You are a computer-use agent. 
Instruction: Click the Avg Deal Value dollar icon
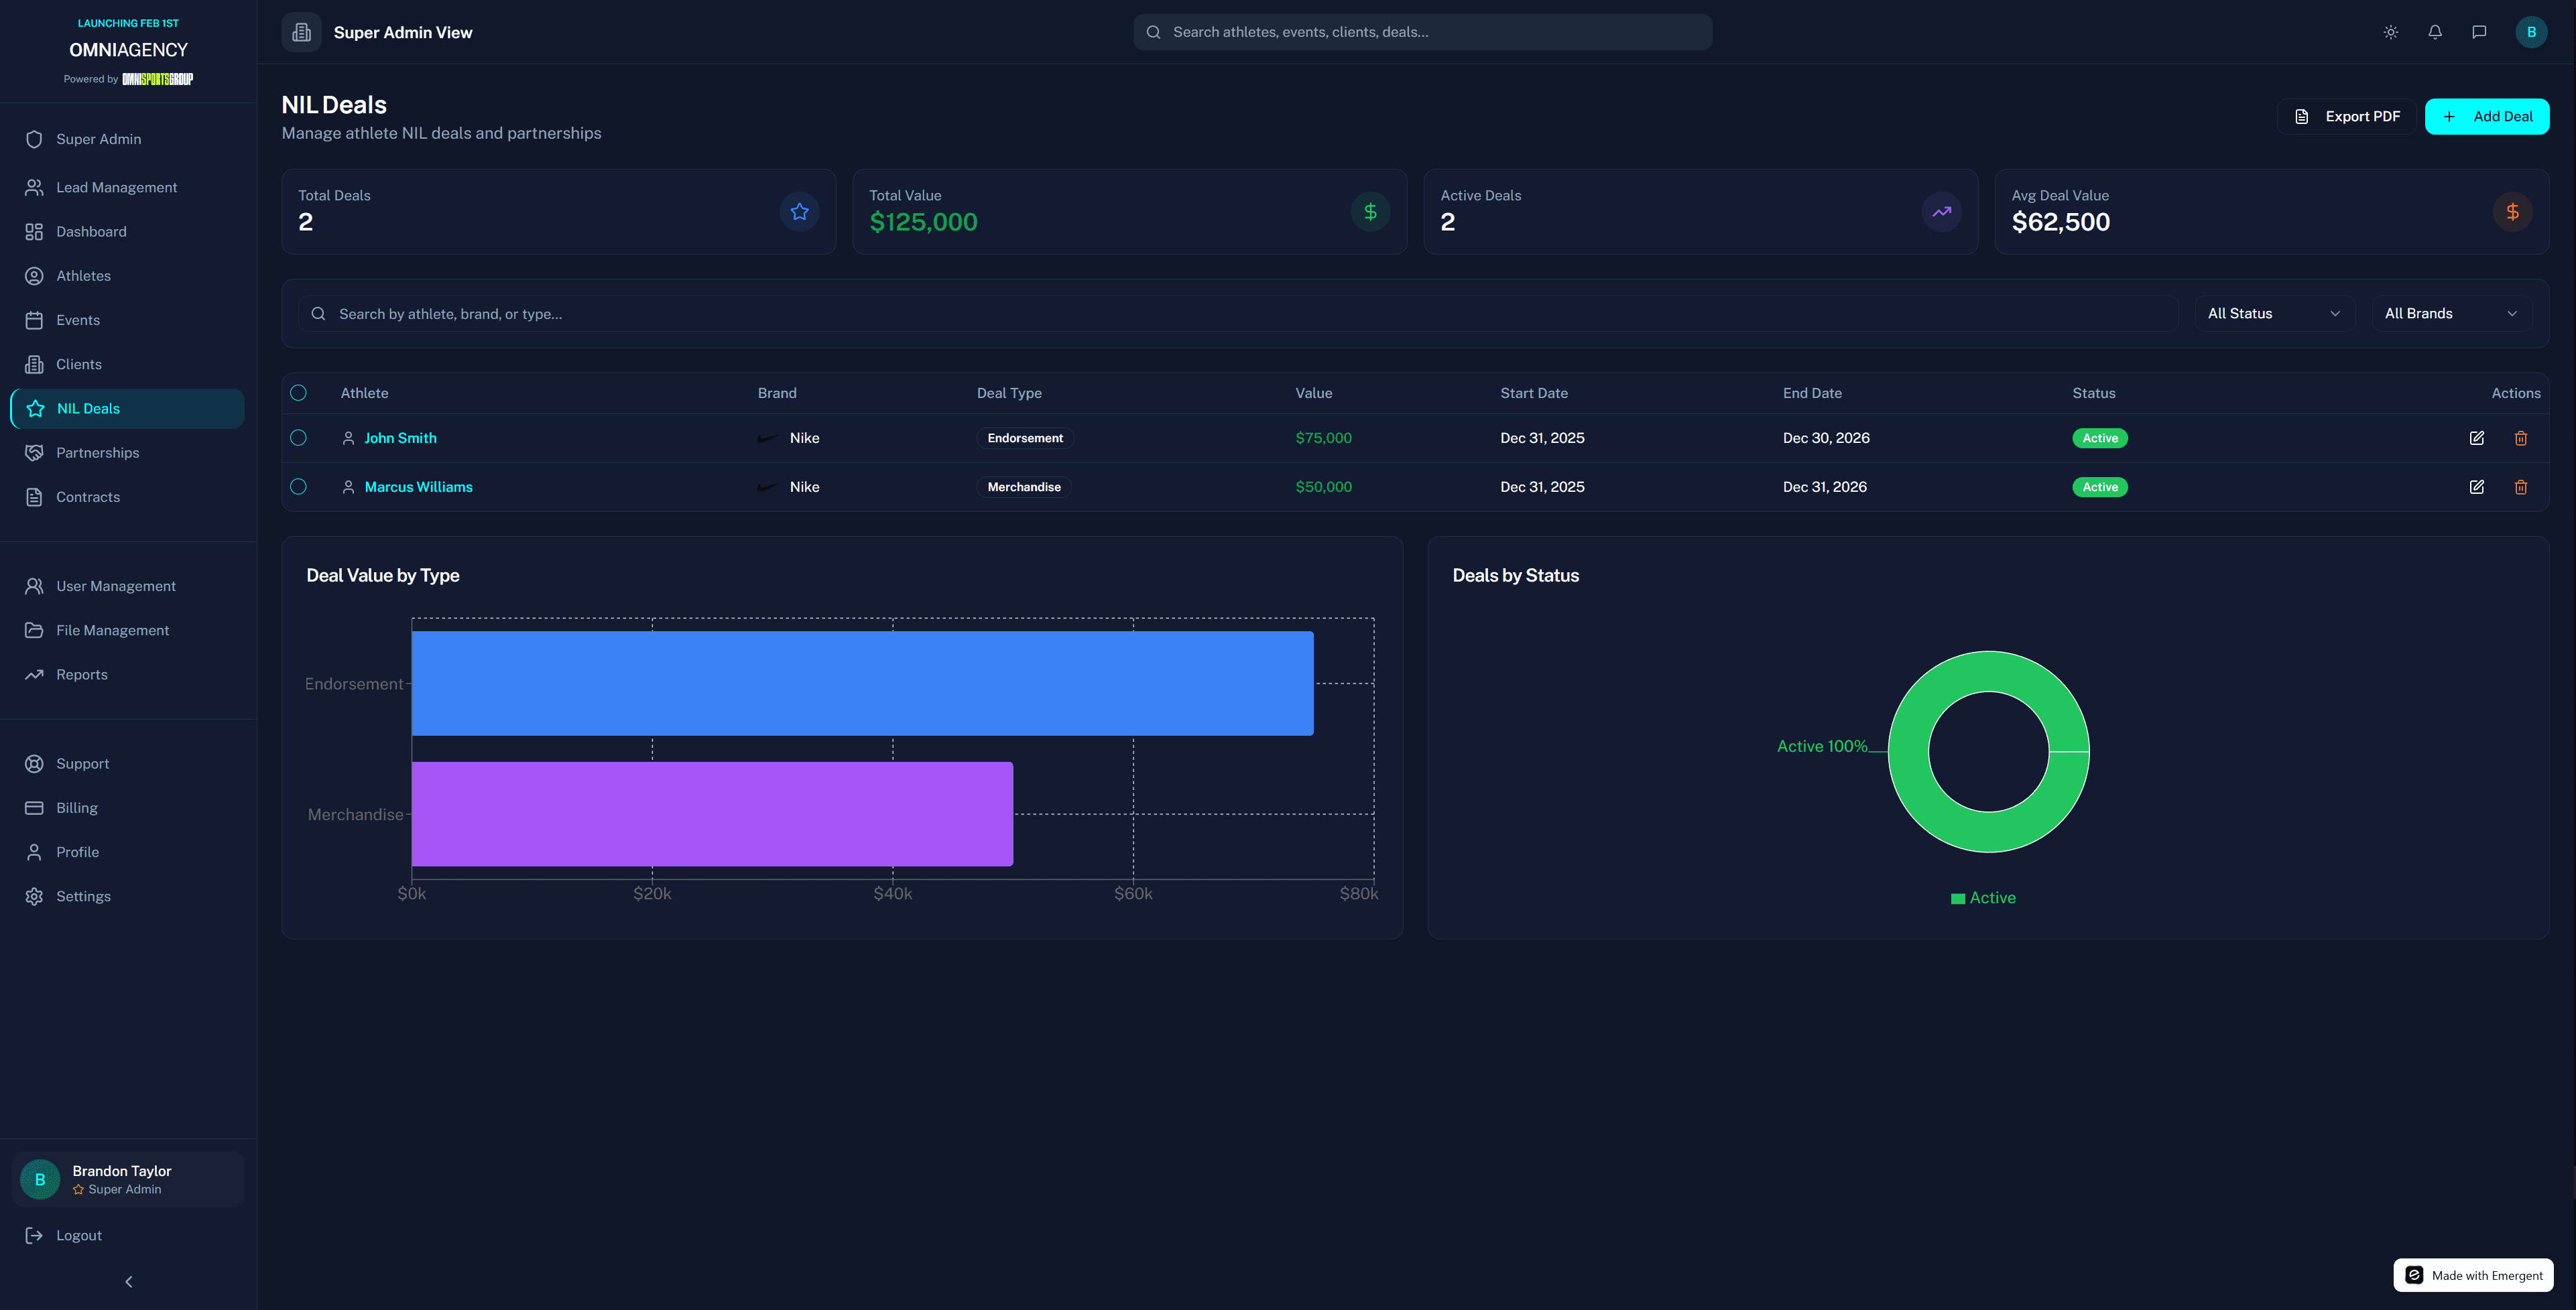(2512, 212)
